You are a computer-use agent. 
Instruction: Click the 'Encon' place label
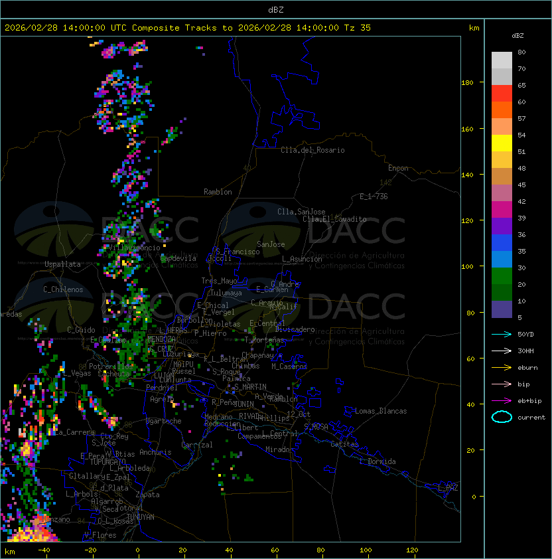point(398,168)
